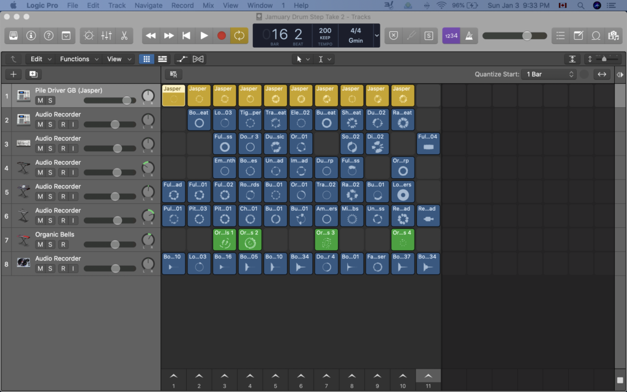
Task: Click the cell playback icon above grid
Action: (173, 74)
